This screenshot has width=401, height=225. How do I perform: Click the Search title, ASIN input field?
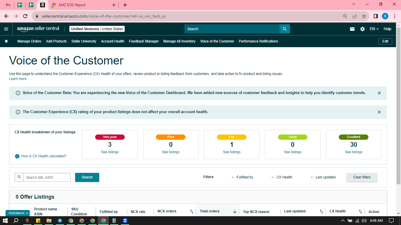click(47, 177)
